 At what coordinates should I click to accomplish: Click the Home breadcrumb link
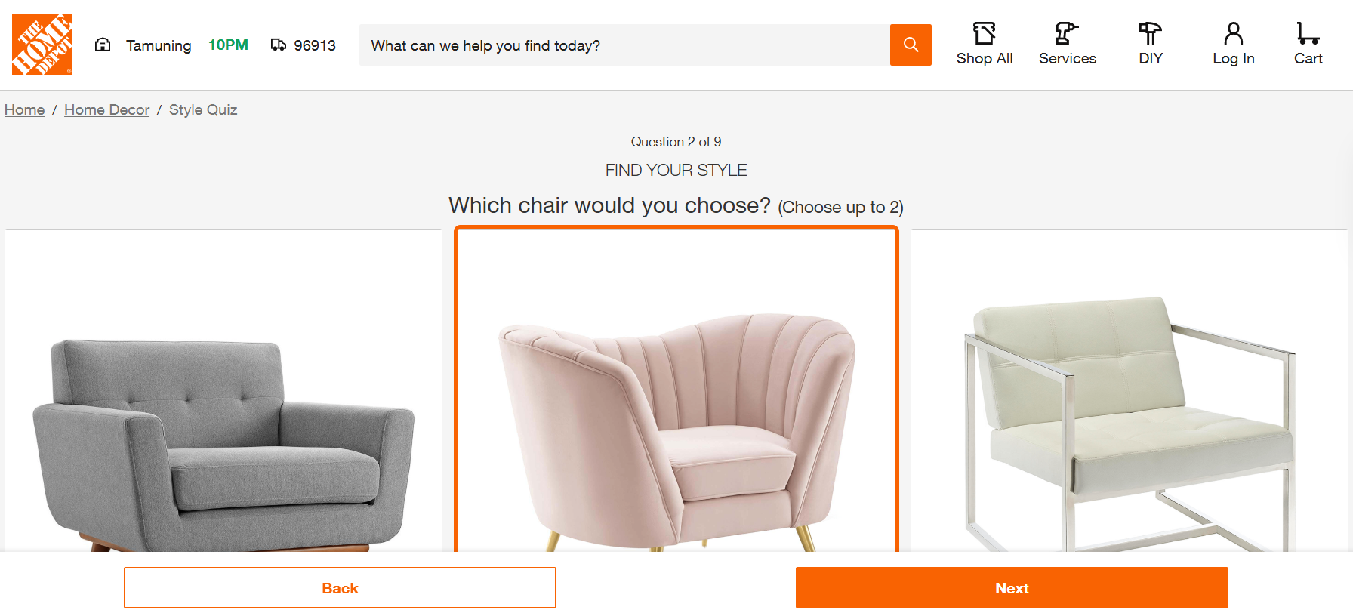coord(24,110)
